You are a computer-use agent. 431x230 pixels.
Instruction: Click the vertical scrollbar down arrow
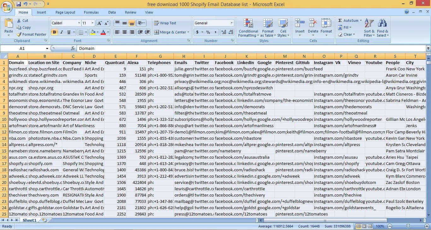428,215
